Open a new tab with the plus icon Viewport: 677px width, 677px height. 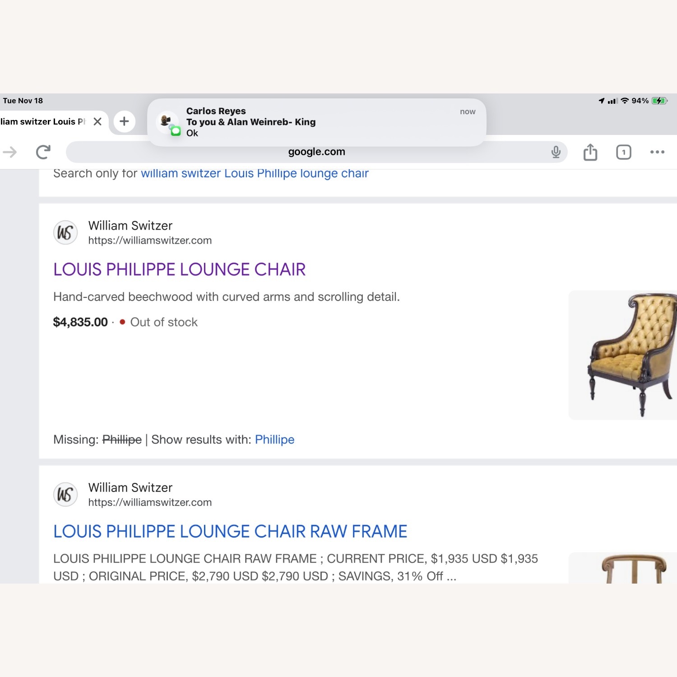124,121
